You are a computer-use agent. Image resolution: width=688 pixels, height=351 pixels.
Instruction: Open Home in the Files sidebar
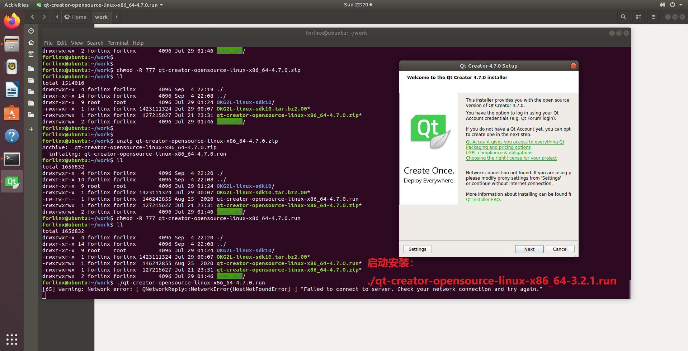31,43
